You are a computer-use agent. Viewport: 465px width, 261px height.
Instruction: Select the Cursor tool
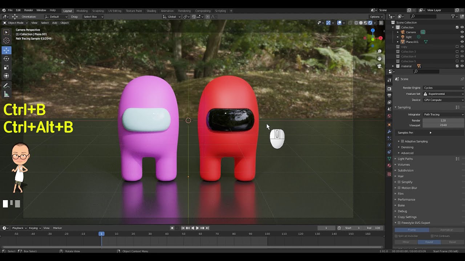7,41
